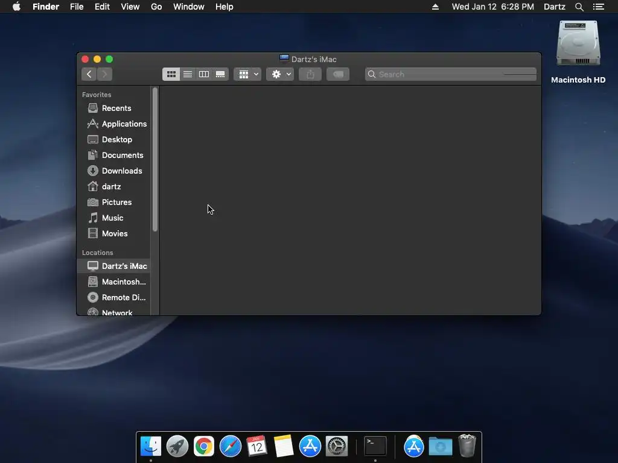Open Notes from the Dock
Viewport: 618px width, 463px height.
(x=284, y=447)
